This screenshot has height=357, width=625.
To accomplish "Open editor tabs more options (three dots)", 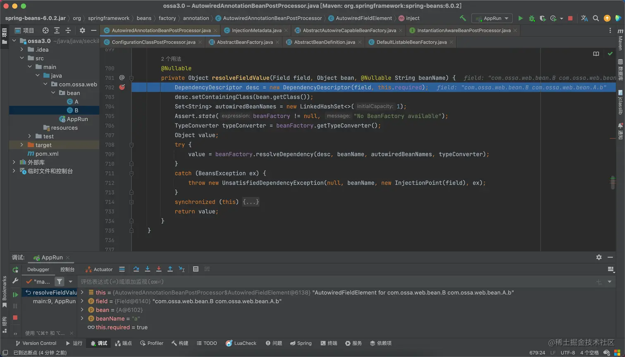I will pyautogui.click(x=610, y=30).
